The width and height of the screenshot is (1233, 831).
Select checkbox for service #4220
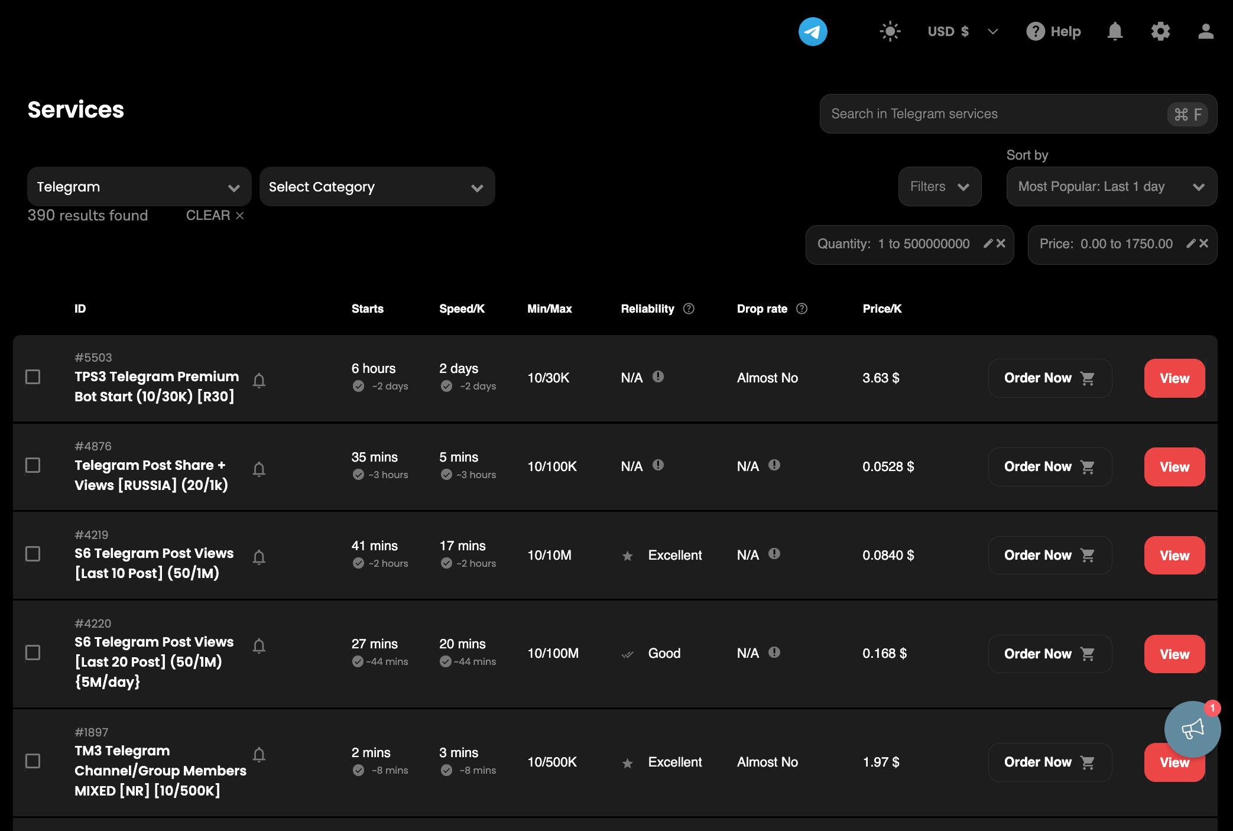[x=33, y=653]
